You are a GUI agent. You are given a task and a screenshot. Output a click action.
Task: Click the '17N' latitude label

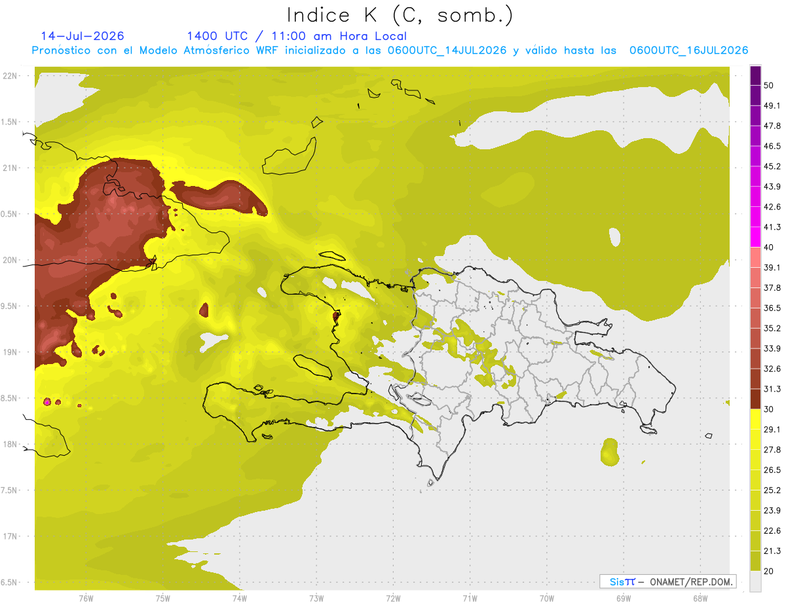(10, 536)
